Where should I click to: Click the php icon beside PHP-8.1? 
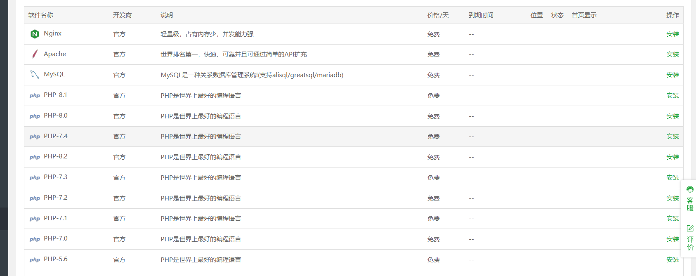35,96
